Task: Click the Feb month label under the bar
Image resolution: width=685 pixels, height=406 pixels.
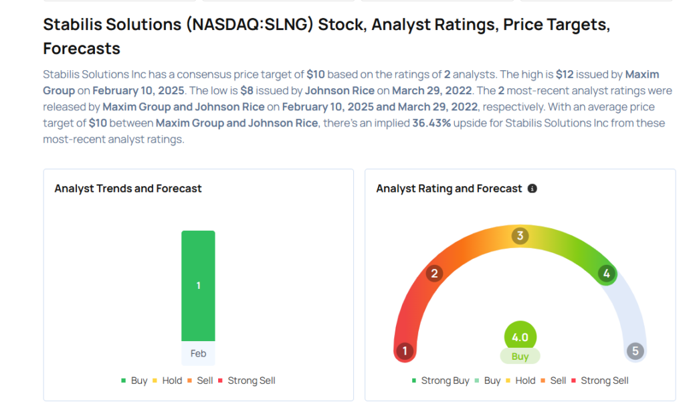Action: [198, 353]
